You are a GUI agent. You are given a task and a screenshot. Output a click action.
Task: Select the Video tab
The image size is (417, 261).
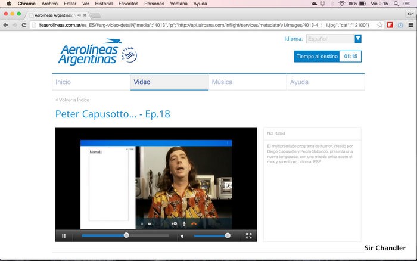pos(169,82)
